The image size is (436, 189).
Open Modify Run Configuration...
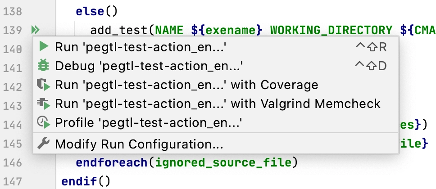pyautogui.click(x=216, y=144)
